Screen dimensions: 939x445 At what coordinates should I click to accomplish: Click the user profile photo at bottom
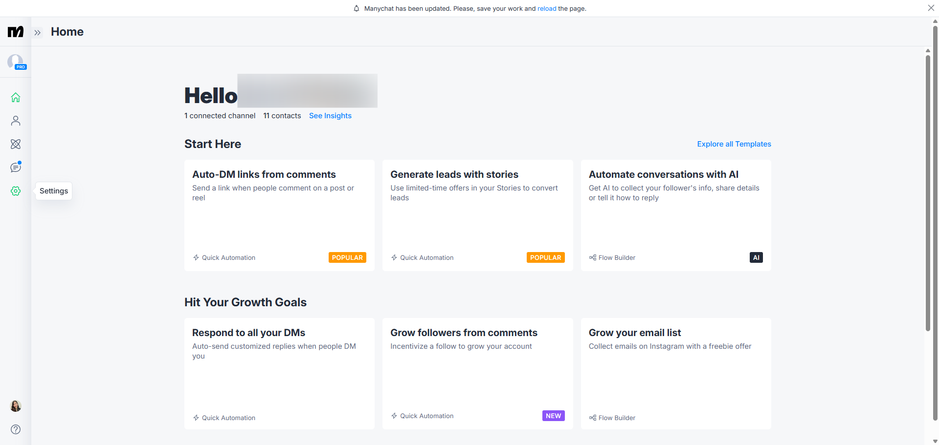pyautogui.click(x=16, y=406)
